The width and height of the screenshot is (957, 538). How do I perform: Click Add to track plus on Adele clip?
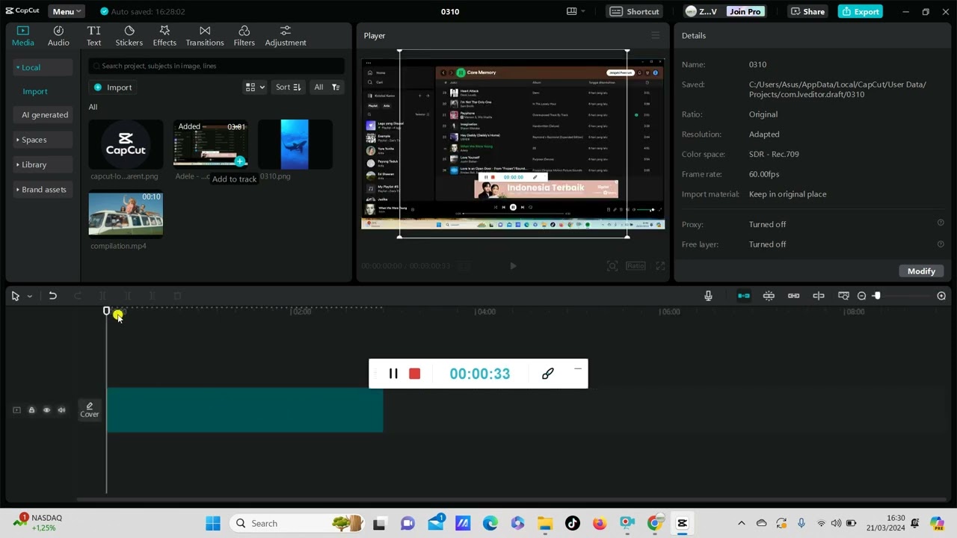(239, 161)
